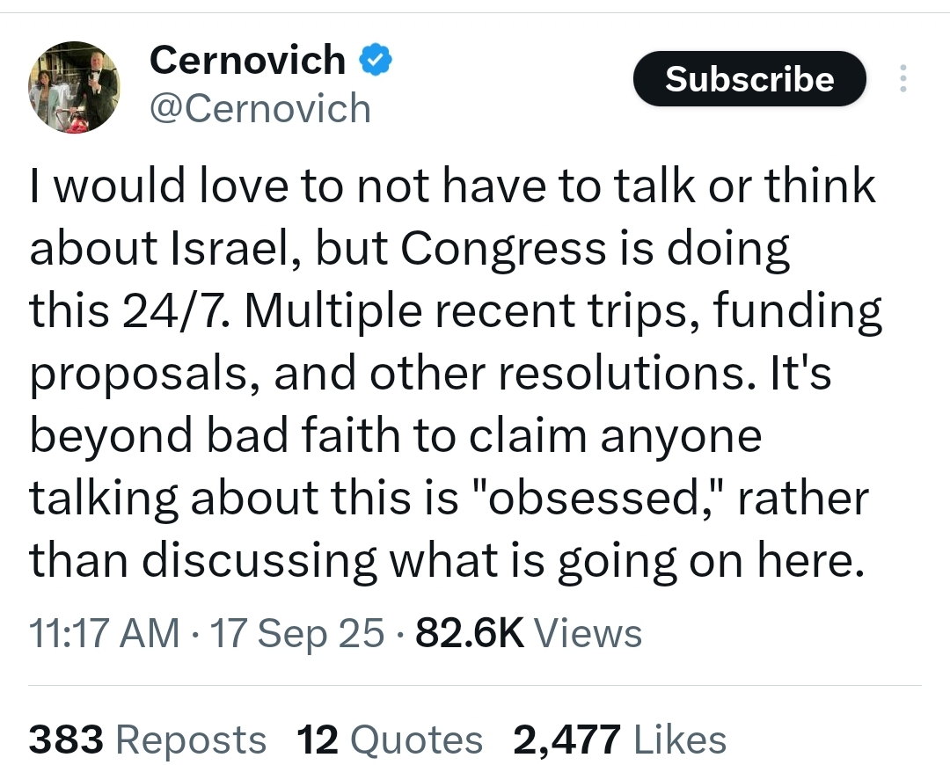Open the three-dot more options menu
The width and height of the screenshot is (950, 765).
(902, 79)
